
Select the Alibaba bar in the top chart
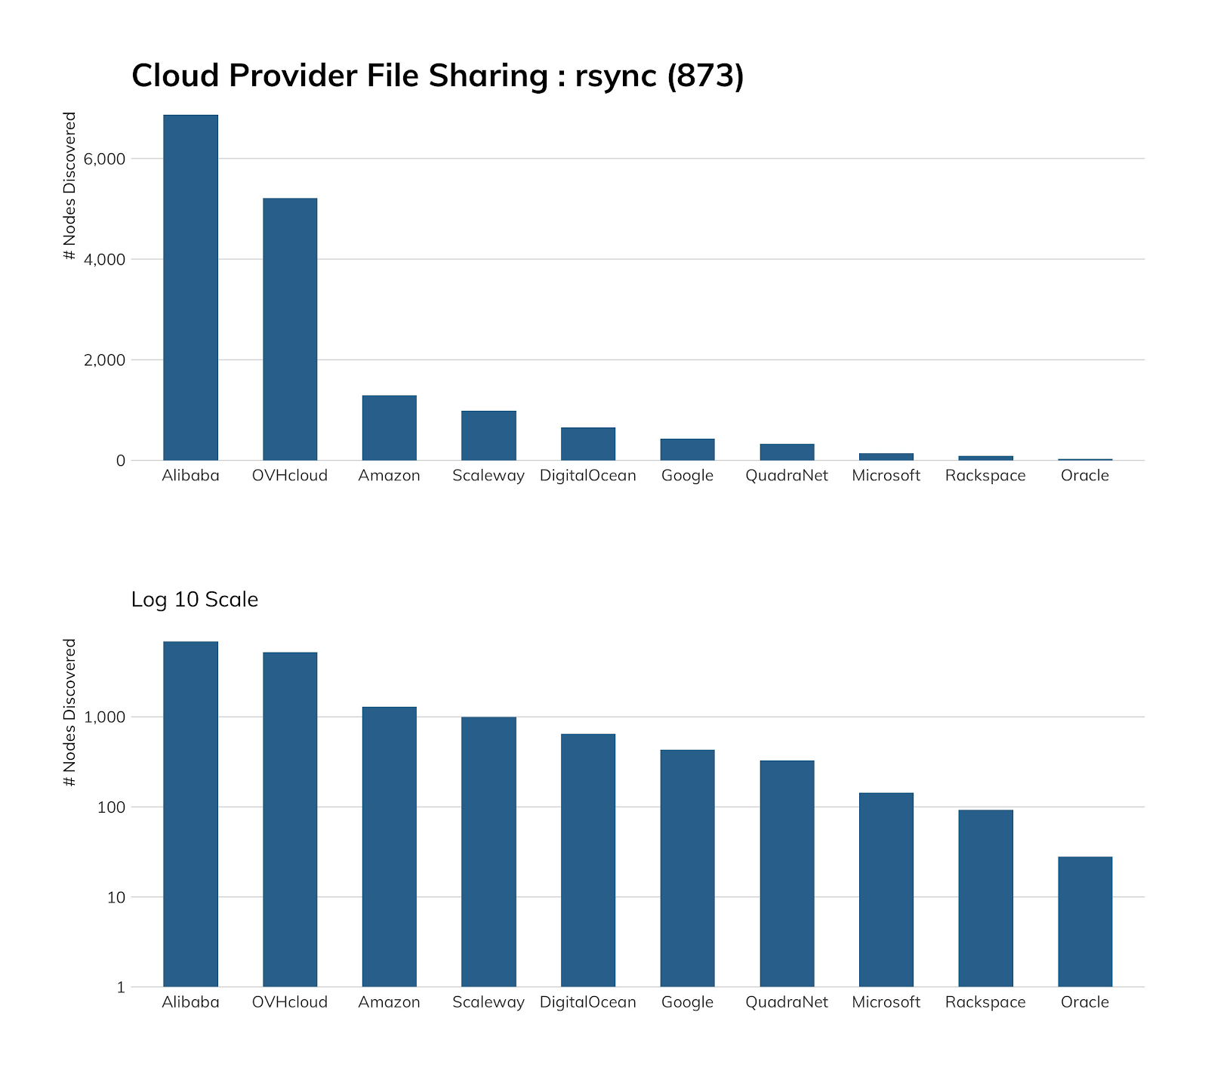click(190, 287)
